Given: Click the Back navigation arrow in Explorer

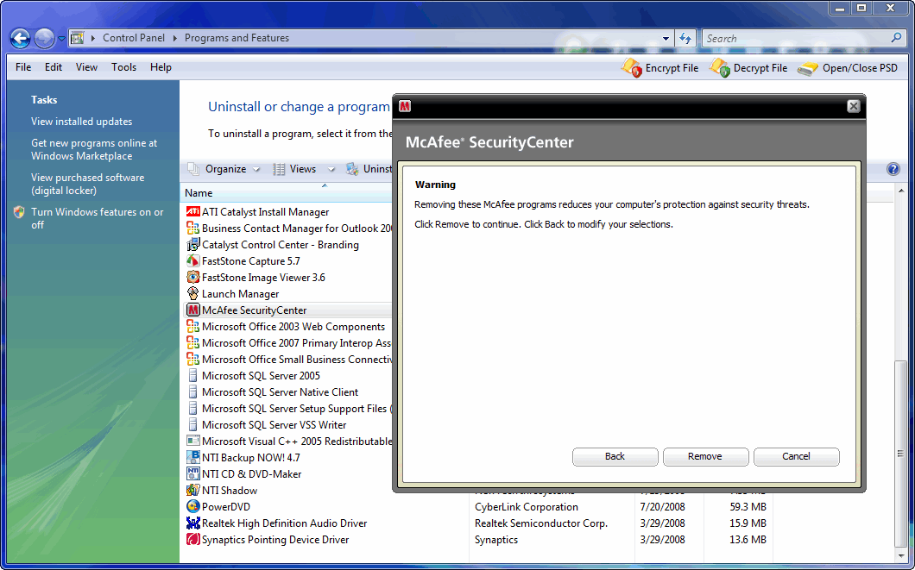Looking at the screenshot, I should (x=21, y=39).
